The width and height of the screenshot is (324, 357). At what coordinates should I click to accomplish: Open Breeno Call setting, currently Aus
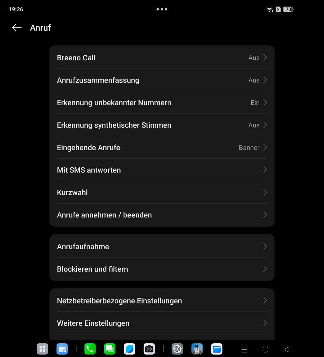click(162, 58)
